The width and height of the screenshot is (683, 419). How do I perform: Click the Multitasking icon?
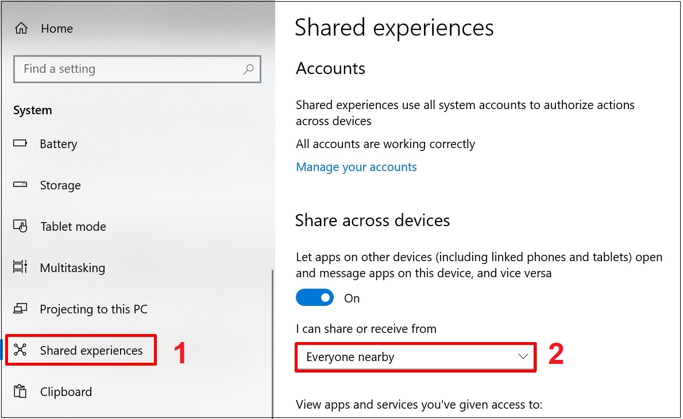tap(20, 267)
